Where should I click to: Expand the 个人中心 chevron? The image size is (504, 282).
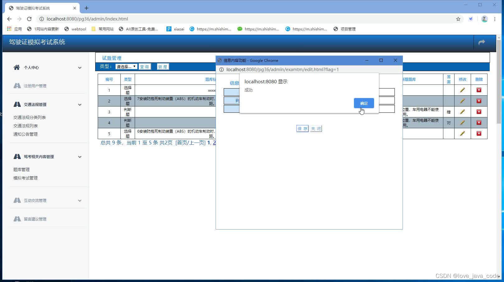[x=80, y=68]
